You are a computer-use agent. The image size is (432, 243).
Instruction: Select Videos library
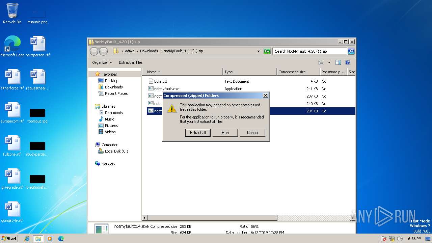[110, 132]
